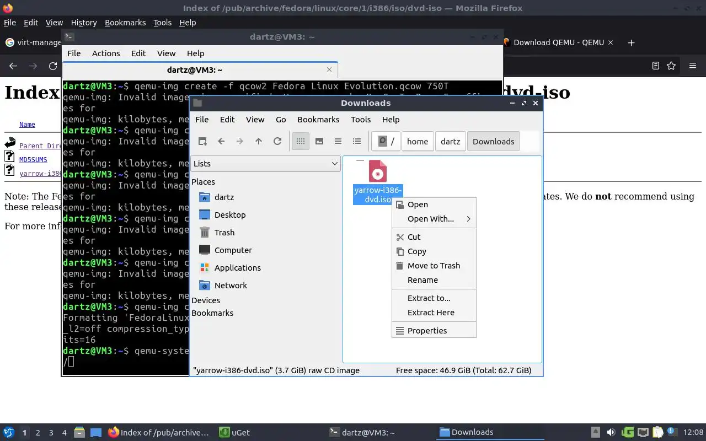Close the dartz@VM3 terminal tab
The width and height of the screenshot is (706, 441).
pos(329,69)
